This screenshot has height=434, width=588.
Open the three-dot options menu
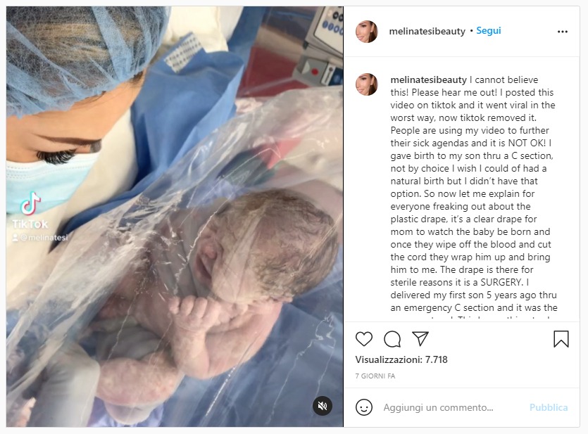coord(563,32)
